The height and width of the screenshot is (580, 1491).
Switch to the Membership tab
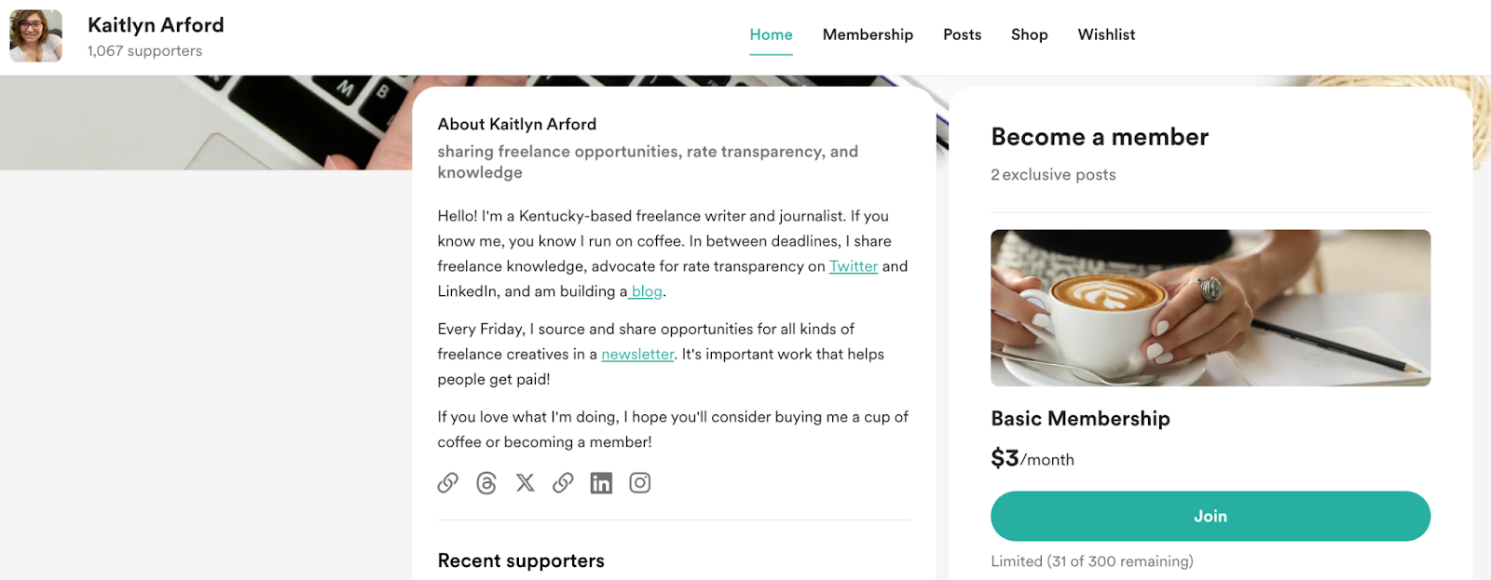(868, 34)
